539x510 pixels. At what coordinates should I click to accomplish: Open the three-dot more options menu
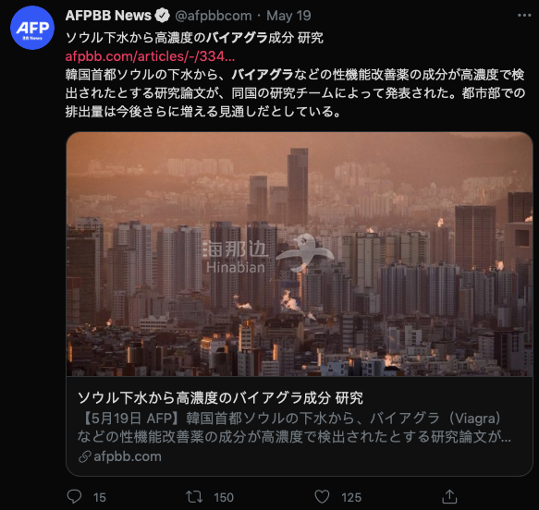(524, 16)
